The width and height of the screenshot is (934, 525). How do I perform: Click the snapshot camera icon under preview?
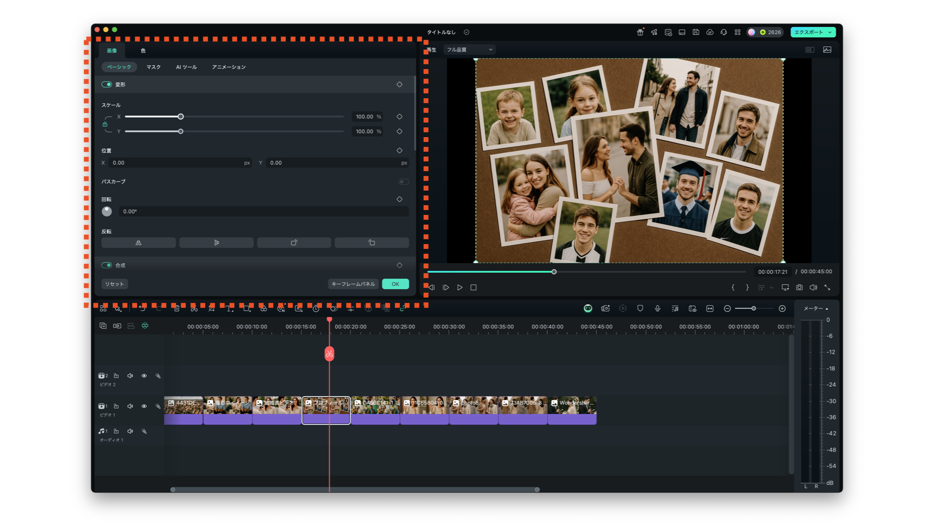point(799,287)
